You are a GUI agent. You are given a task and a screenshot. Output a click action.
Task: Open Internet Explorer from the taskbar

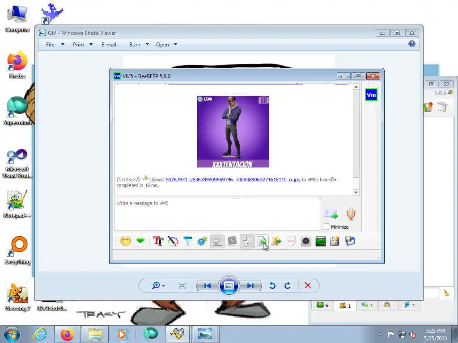40,334
